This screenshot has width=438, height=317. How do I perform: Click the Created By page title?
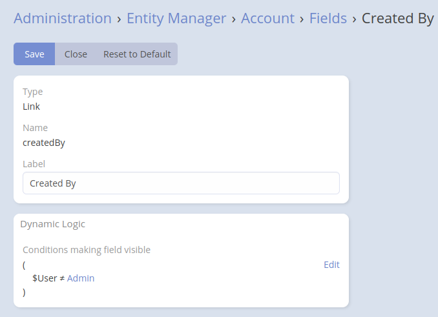click(x=397, y=18)
